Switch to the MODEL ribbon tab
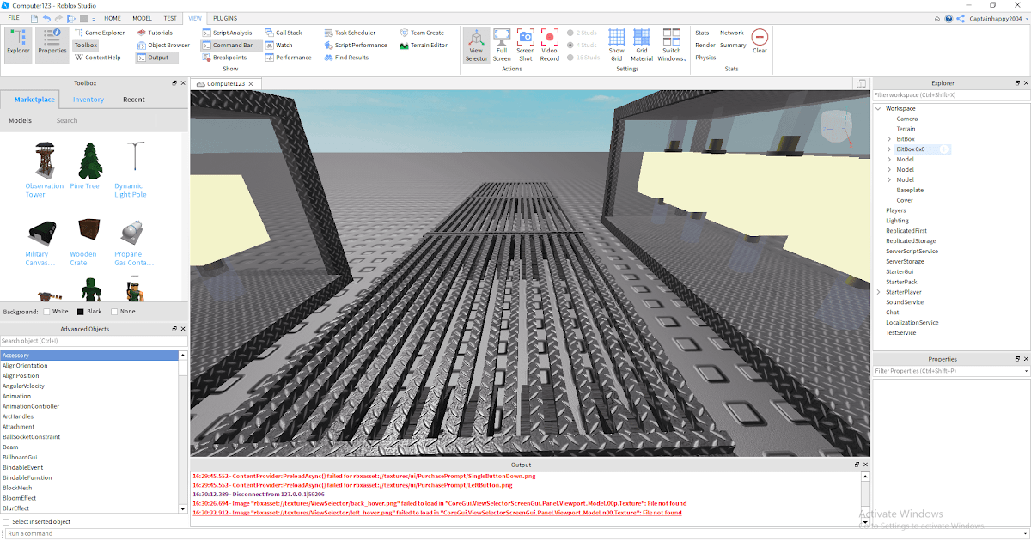 click(x=143, y=18)
